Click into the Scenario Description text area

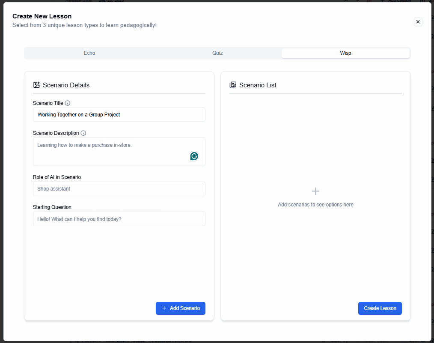(x=111, y=152)
